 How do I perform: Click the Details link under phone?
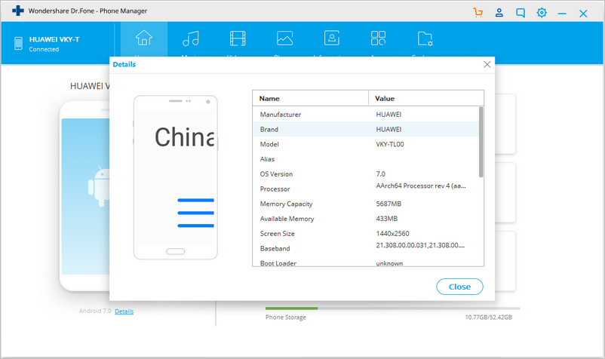tap(124, 311)
